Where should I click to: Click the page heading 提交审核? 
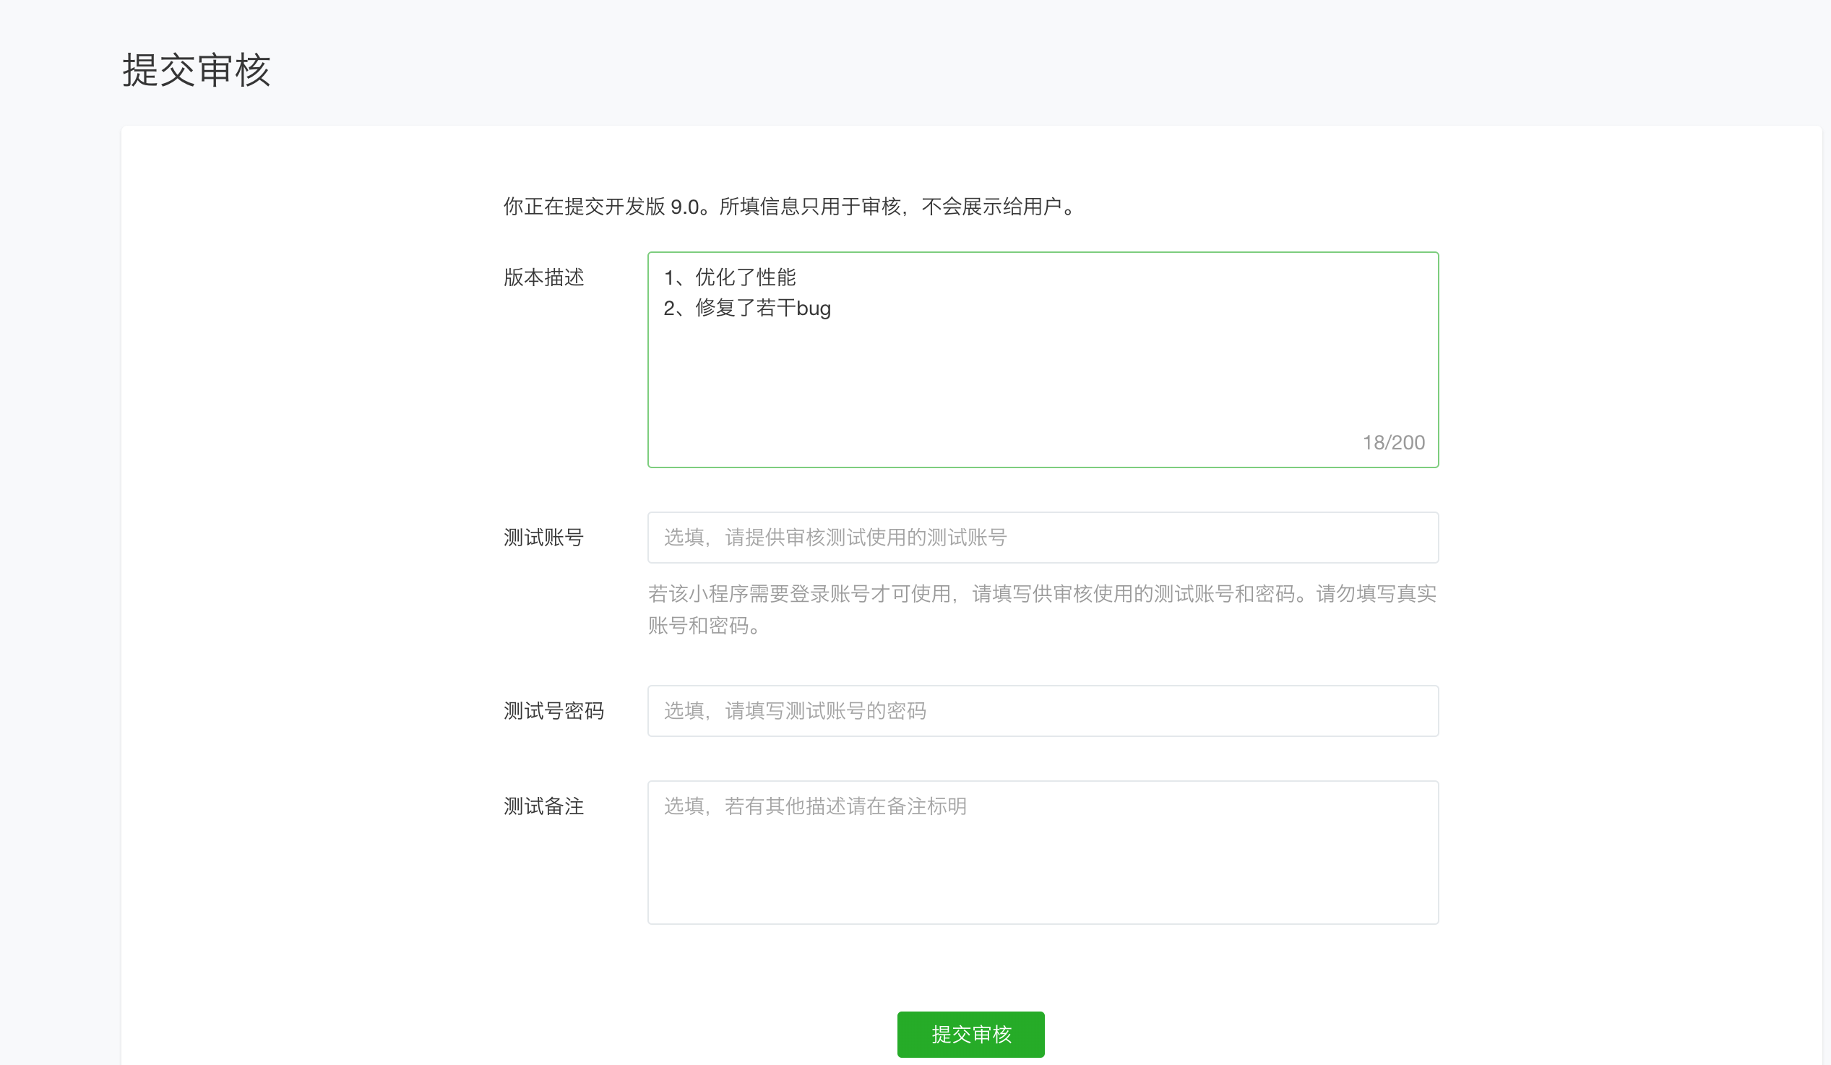(197, 71)
